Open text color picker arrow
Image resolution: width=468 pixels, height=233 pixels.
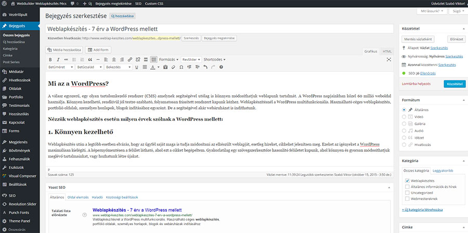tap(158, 67)
